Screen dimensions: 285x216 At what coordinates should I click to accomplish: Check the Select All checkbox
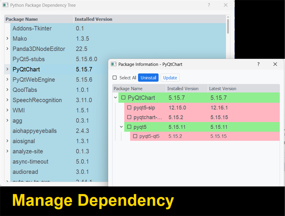tap(115, 78)
